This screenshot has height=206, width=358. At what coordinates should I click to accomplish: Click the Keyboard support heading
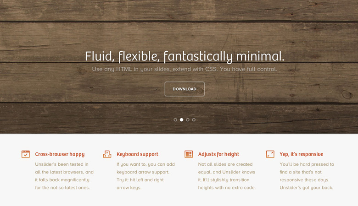(x=137, y=154)
